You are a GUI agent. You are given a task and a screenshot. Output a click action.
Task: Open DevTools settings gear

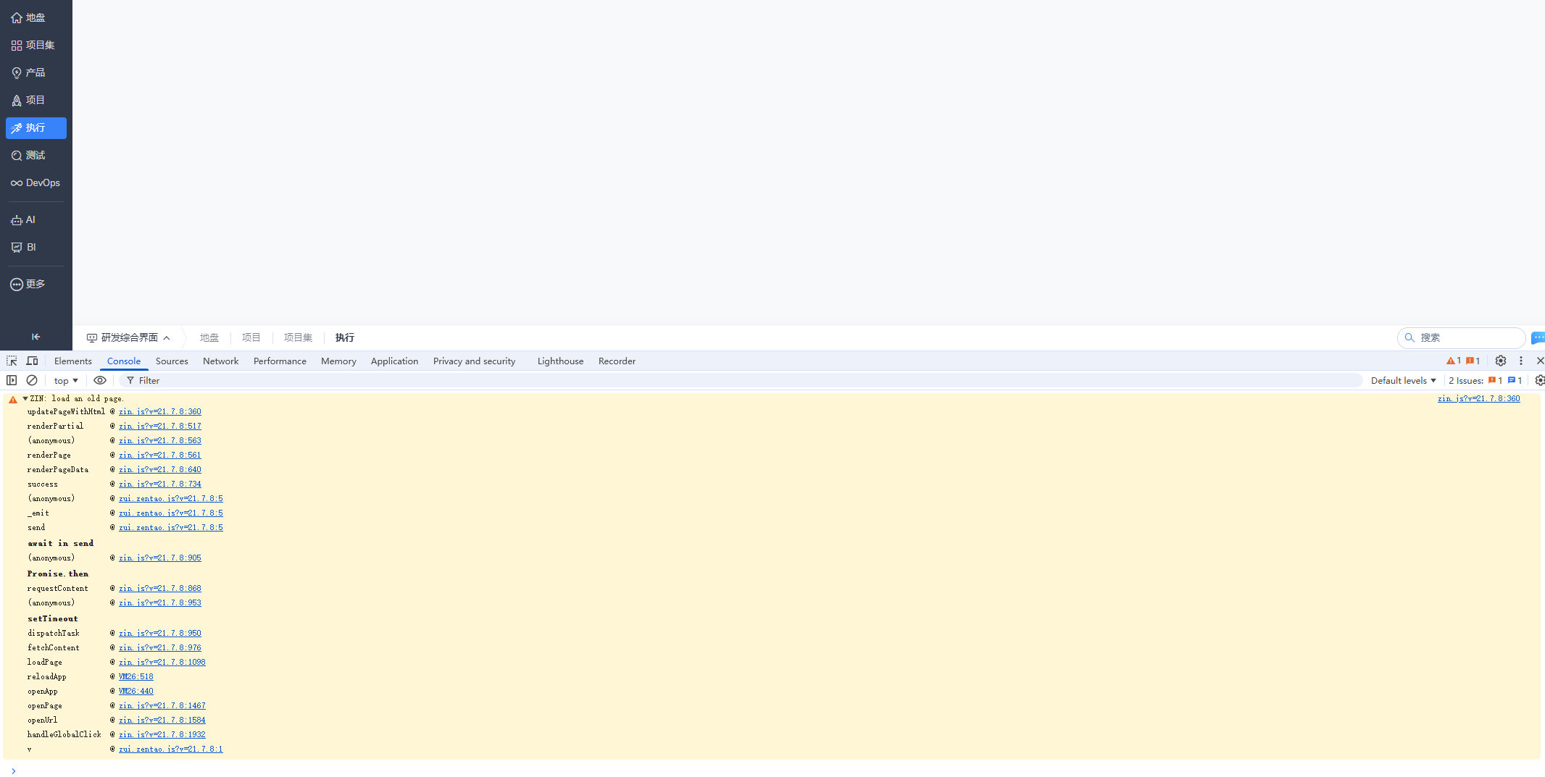coord(1501,361)
